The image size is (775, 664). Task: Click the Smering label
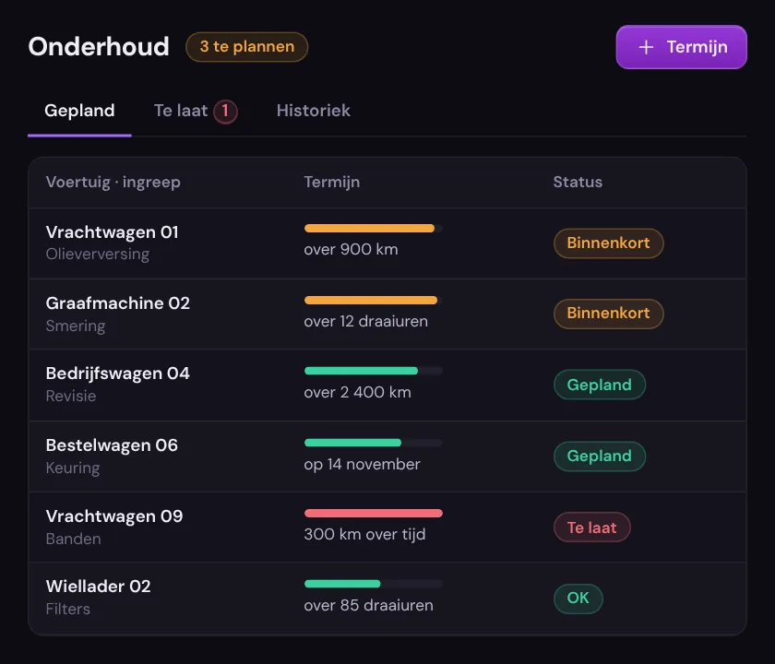pyautogui.click(x=76, y=326)
